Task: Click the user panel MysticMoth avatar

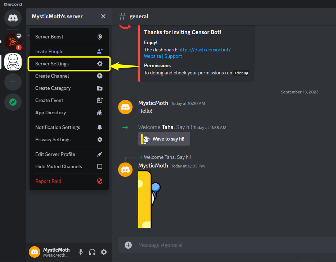Action: tap(35, 252)
